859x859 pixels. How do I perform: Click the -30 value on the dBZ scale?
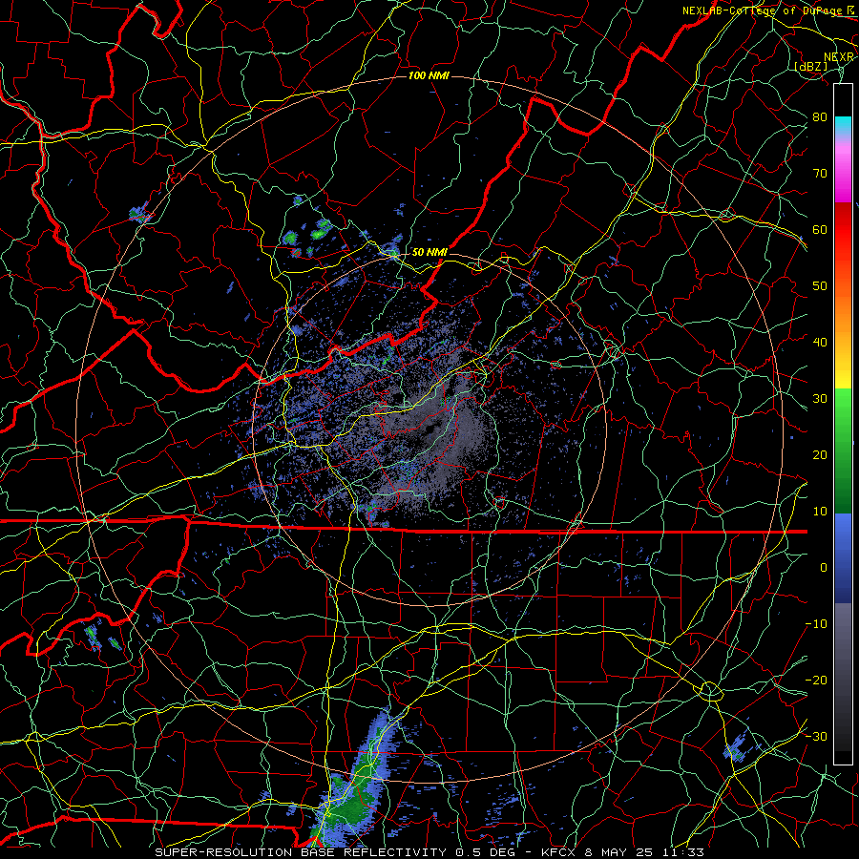tap(816, 736)
